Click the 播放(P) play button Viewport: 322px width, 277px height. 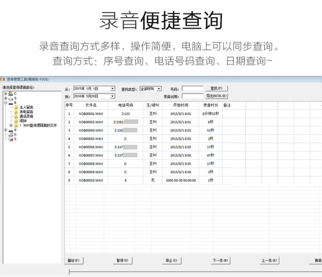74,260
